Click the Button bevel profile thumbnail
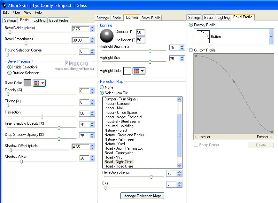This screenshot has height=203, width=278. 203,37
